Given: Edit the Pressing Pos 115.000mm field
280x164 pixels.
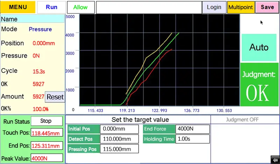Looking at the screenshot, I should pyautogui.click(x=119, y=149).
